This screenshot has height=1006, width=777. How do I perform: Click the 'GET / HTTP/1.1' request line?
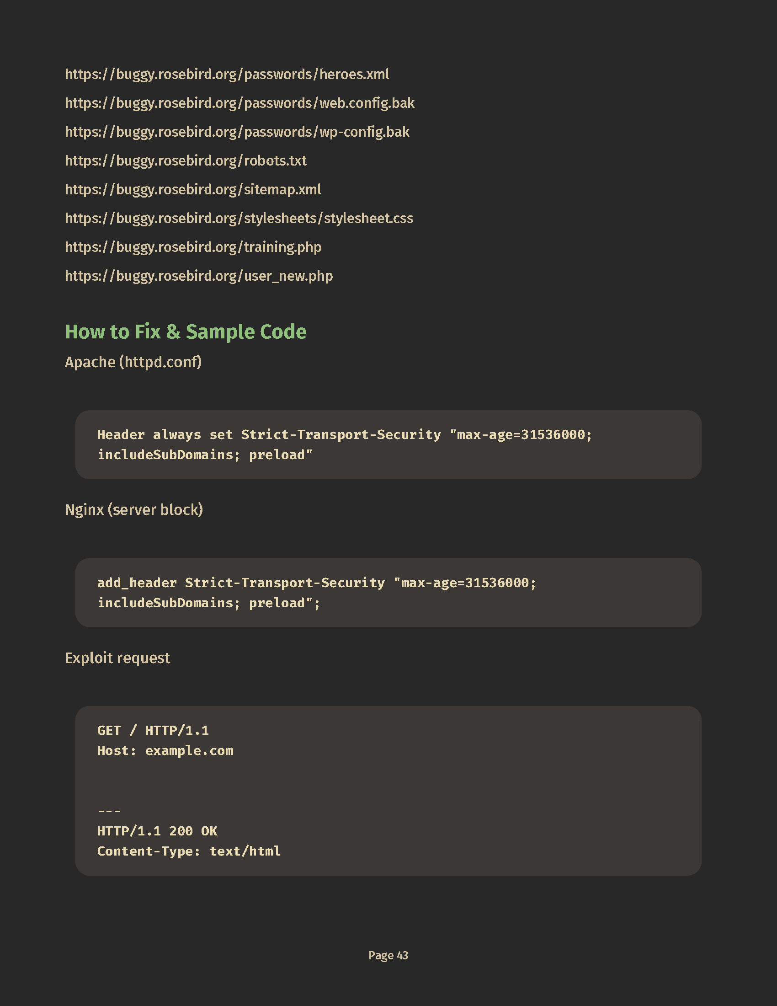(153, 731)
